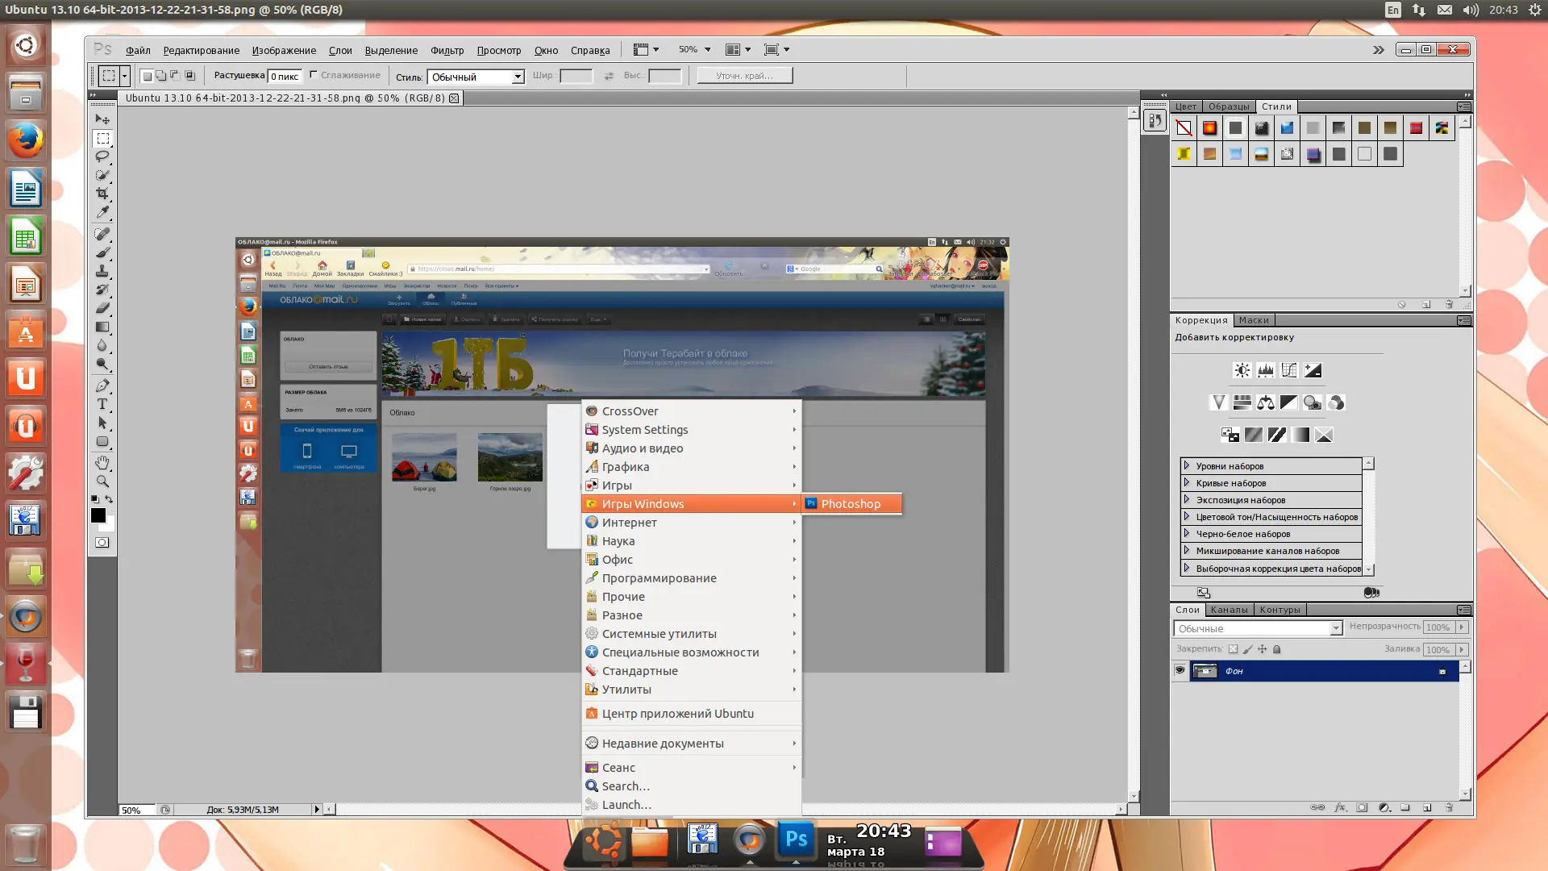The width and height of the screenshot is (1548, 871).
Task: Open layer blend mode Обычные dropdown
Action: [x=1335, y=628]
